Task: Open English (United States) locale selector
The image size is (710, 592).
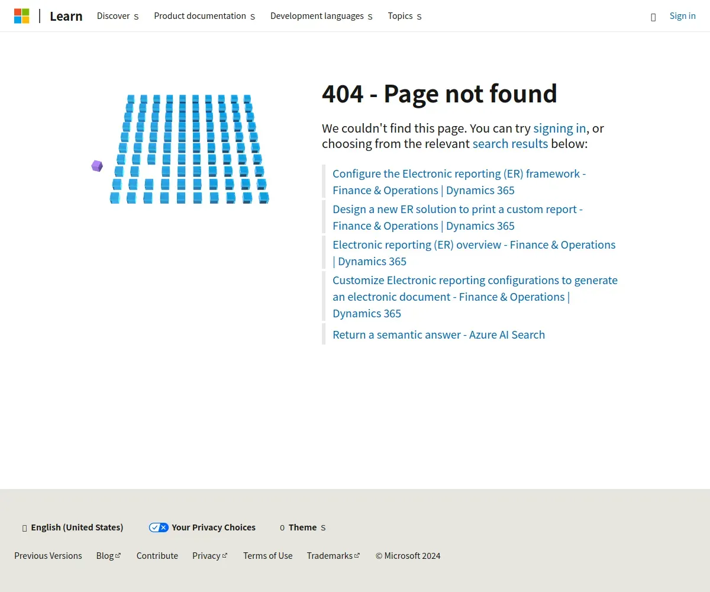Action: (x=72, y=527)
